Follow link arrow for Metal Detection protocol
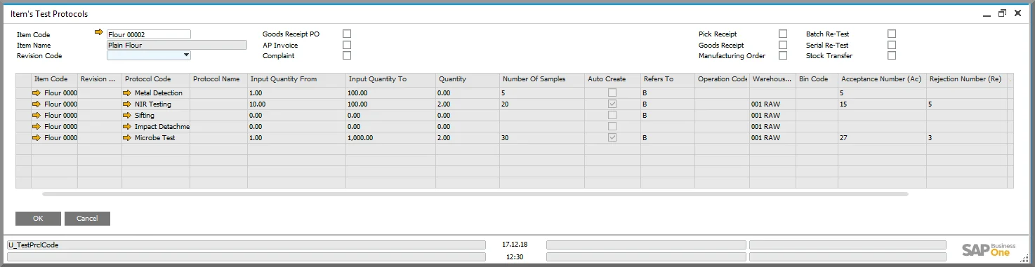The width and height of the screenshot is (1035, 267). 127,93
